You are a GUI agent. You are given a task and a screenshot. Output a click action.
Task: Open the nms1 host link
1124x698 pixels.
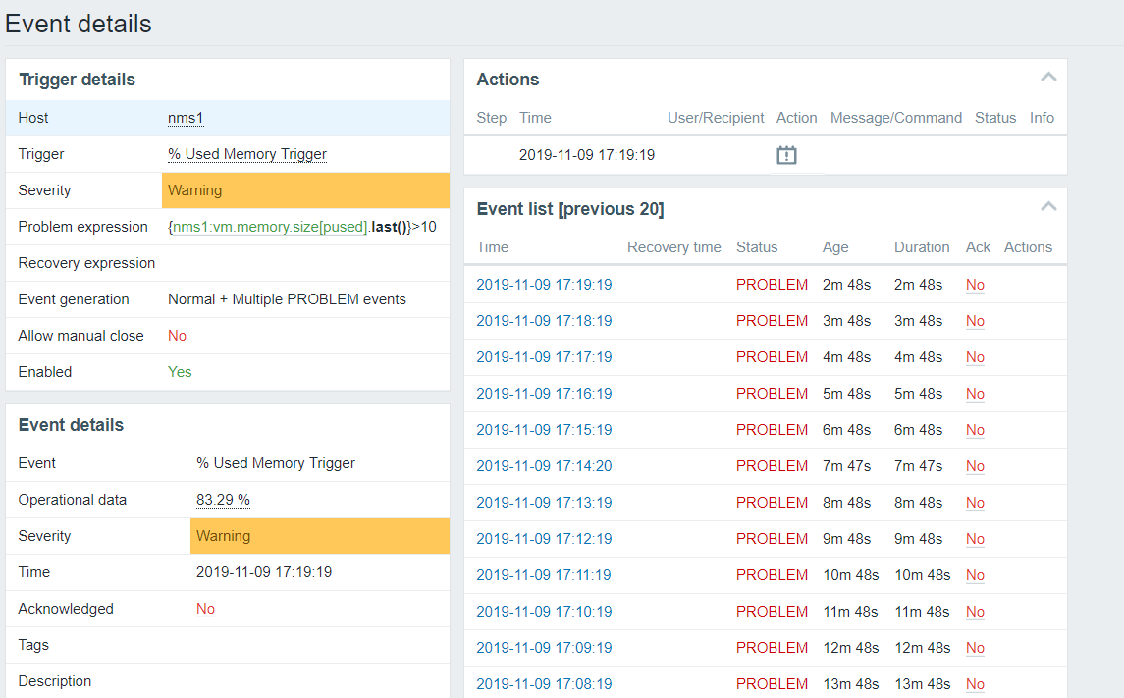pyautogui.click(x=186, y=118)
